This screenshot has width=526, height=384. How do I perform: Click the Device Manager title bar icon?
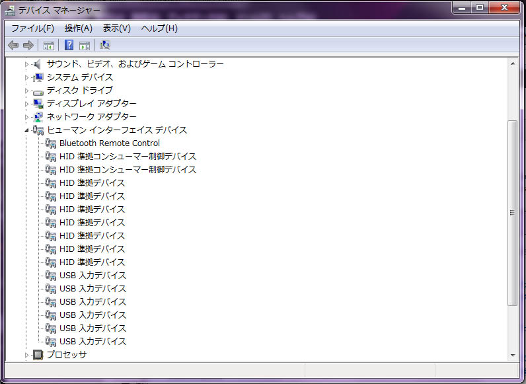[10, 11]
